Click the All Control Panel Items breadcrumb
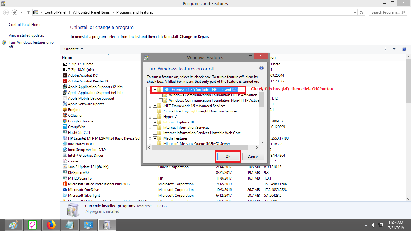Viewport: 411px width, 231px height. tap(91, 12)
